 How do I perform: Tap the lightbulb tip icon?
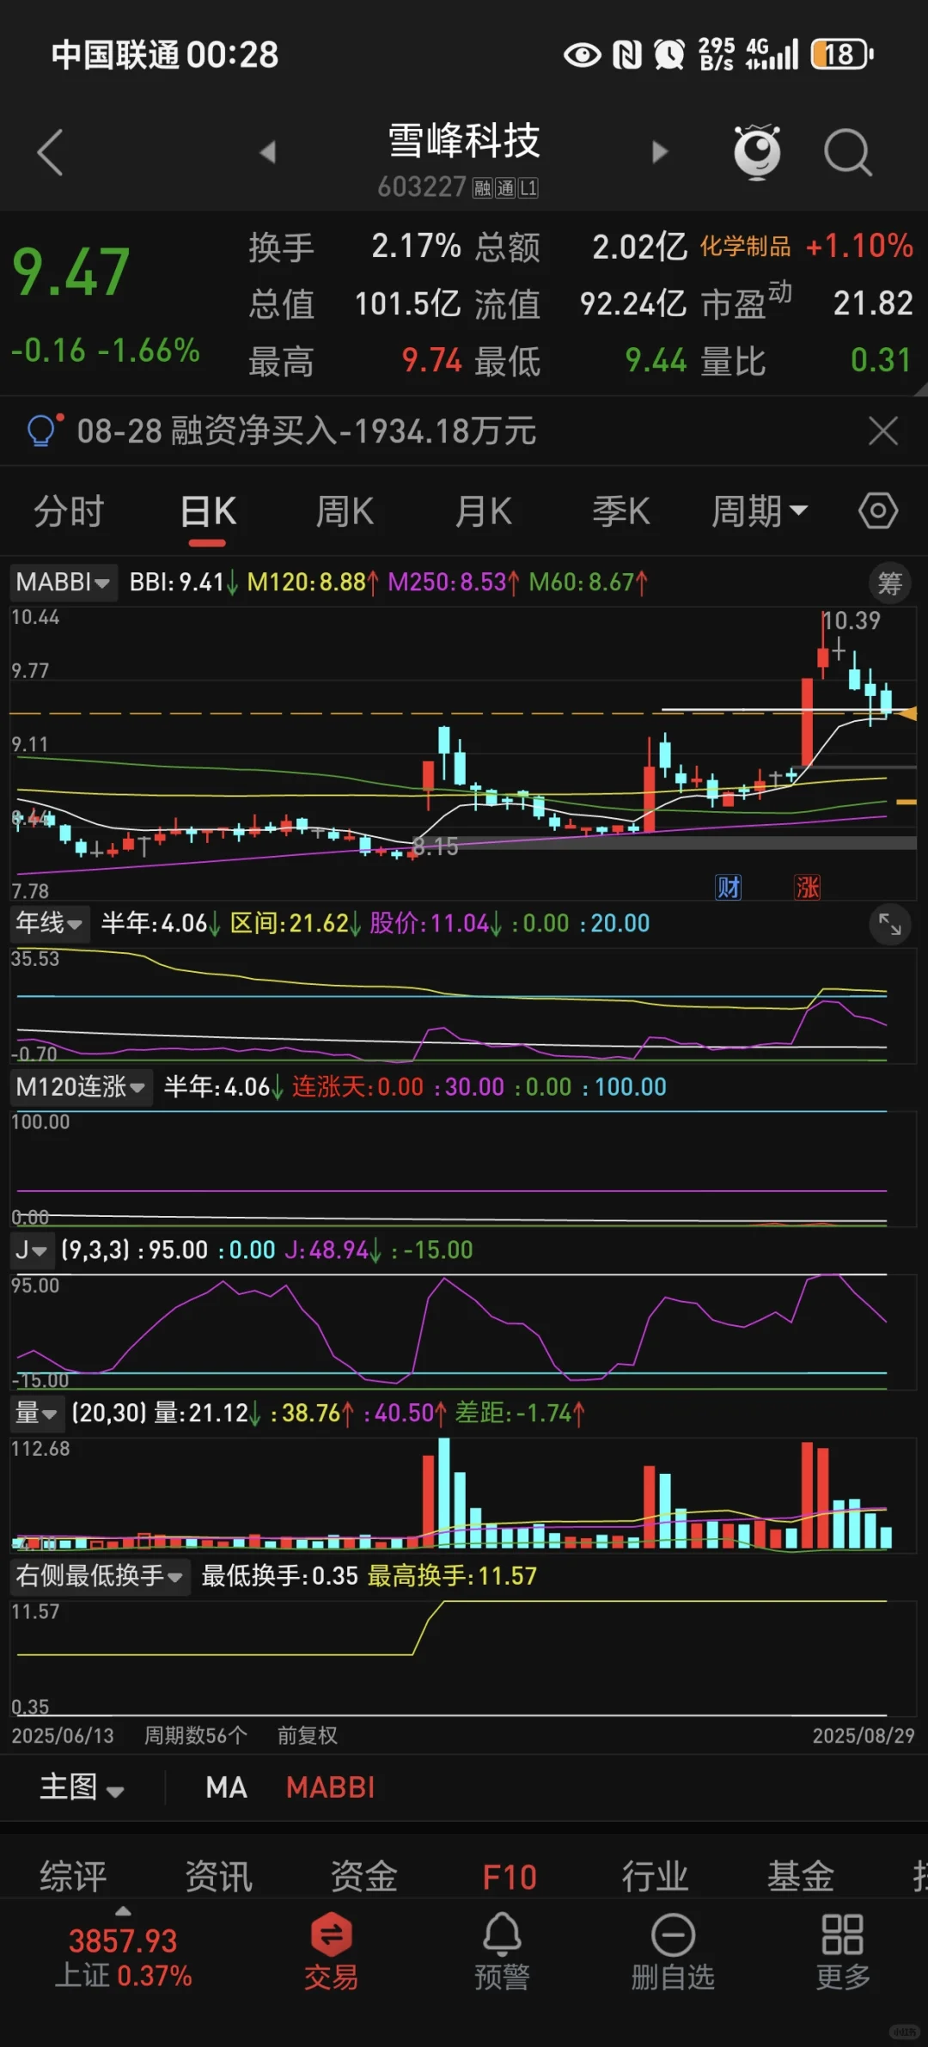[44, 430]
